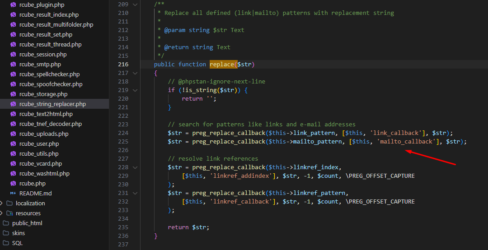Image resolution: width=488 pixels, height=250 pixels.
Task: Expand the localization folder chevron
Action: pyautogui.click(x=1, y=204)
